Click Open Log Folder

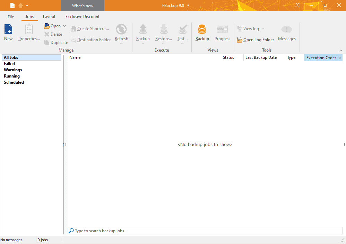[x=255, y=40]
